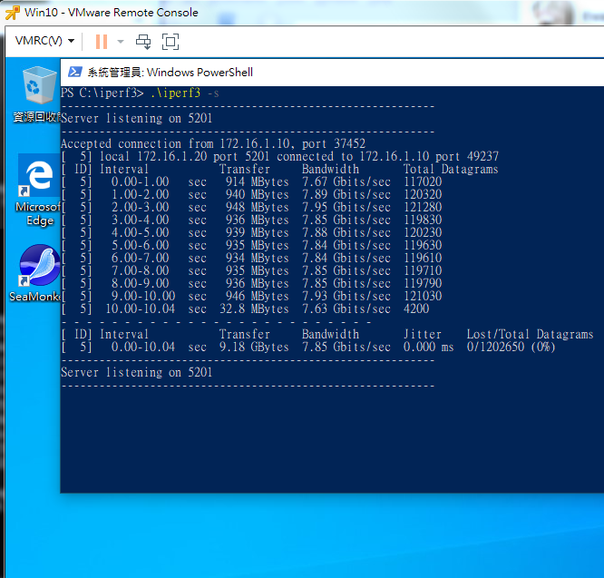604x578 pixels.
Task: Click the VMware Remote Console title icon
Action: [x=13, y=13]
